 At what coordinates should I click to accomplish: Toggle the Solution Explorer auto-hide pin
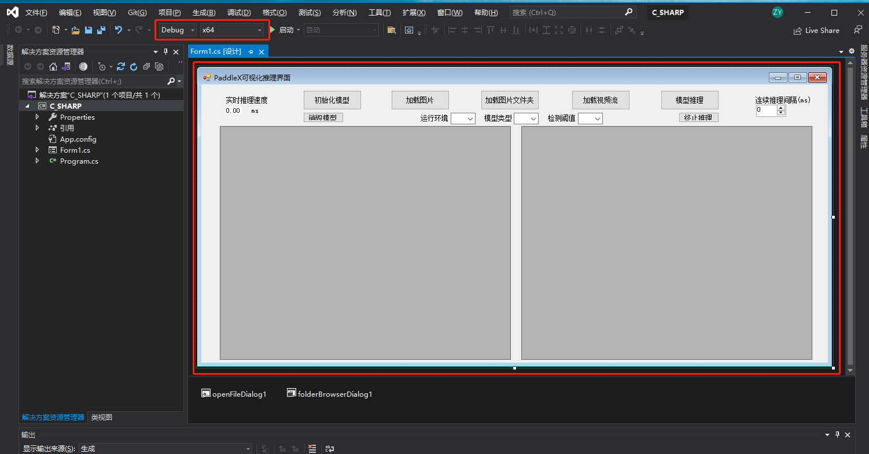[165, 52]
